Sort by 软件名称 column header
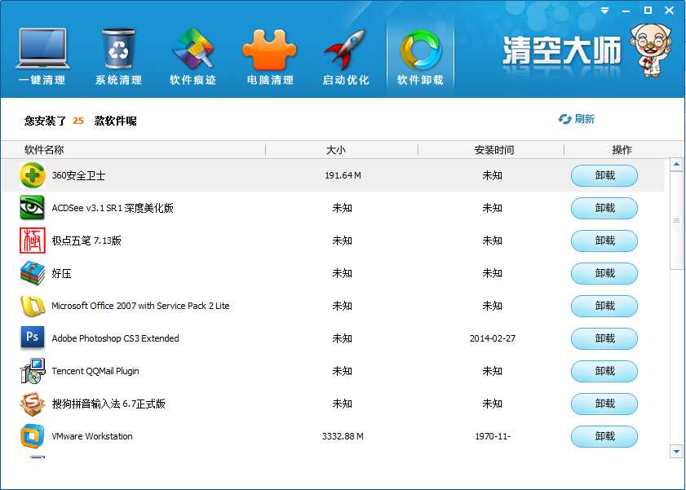The height and width of the screenshot is (490, 686). pos(44,150)
